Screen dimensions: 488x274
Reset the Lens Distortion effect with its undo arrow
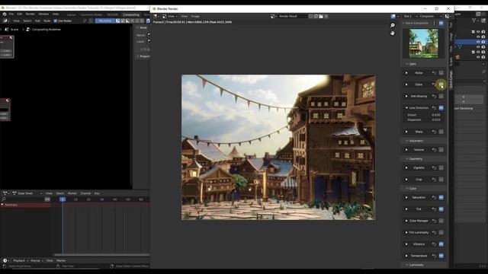coord(434,108)
